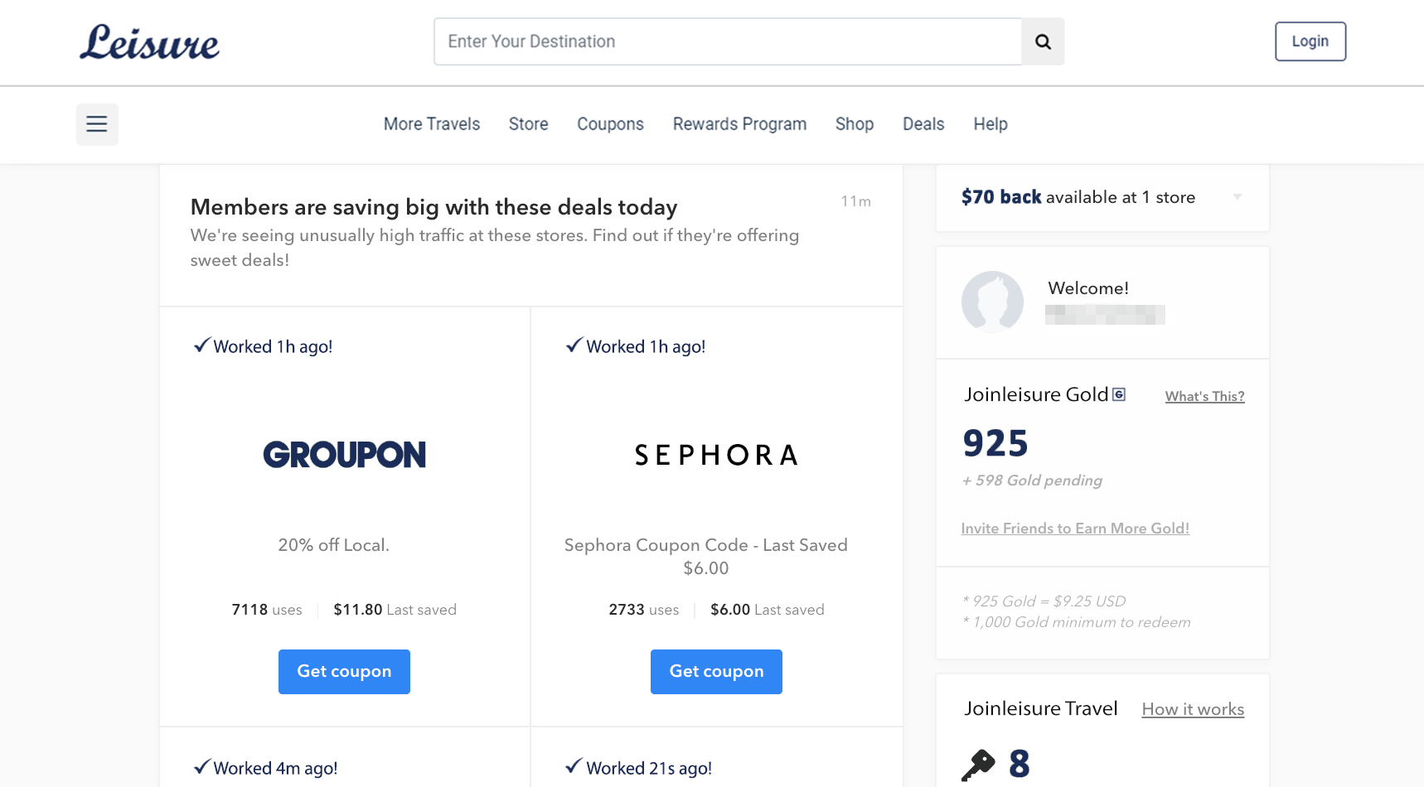Click the Joinleisure Gold badge icon
Screen dimensions: 1424x787
pyautogui.click(x=1119, y=394)
